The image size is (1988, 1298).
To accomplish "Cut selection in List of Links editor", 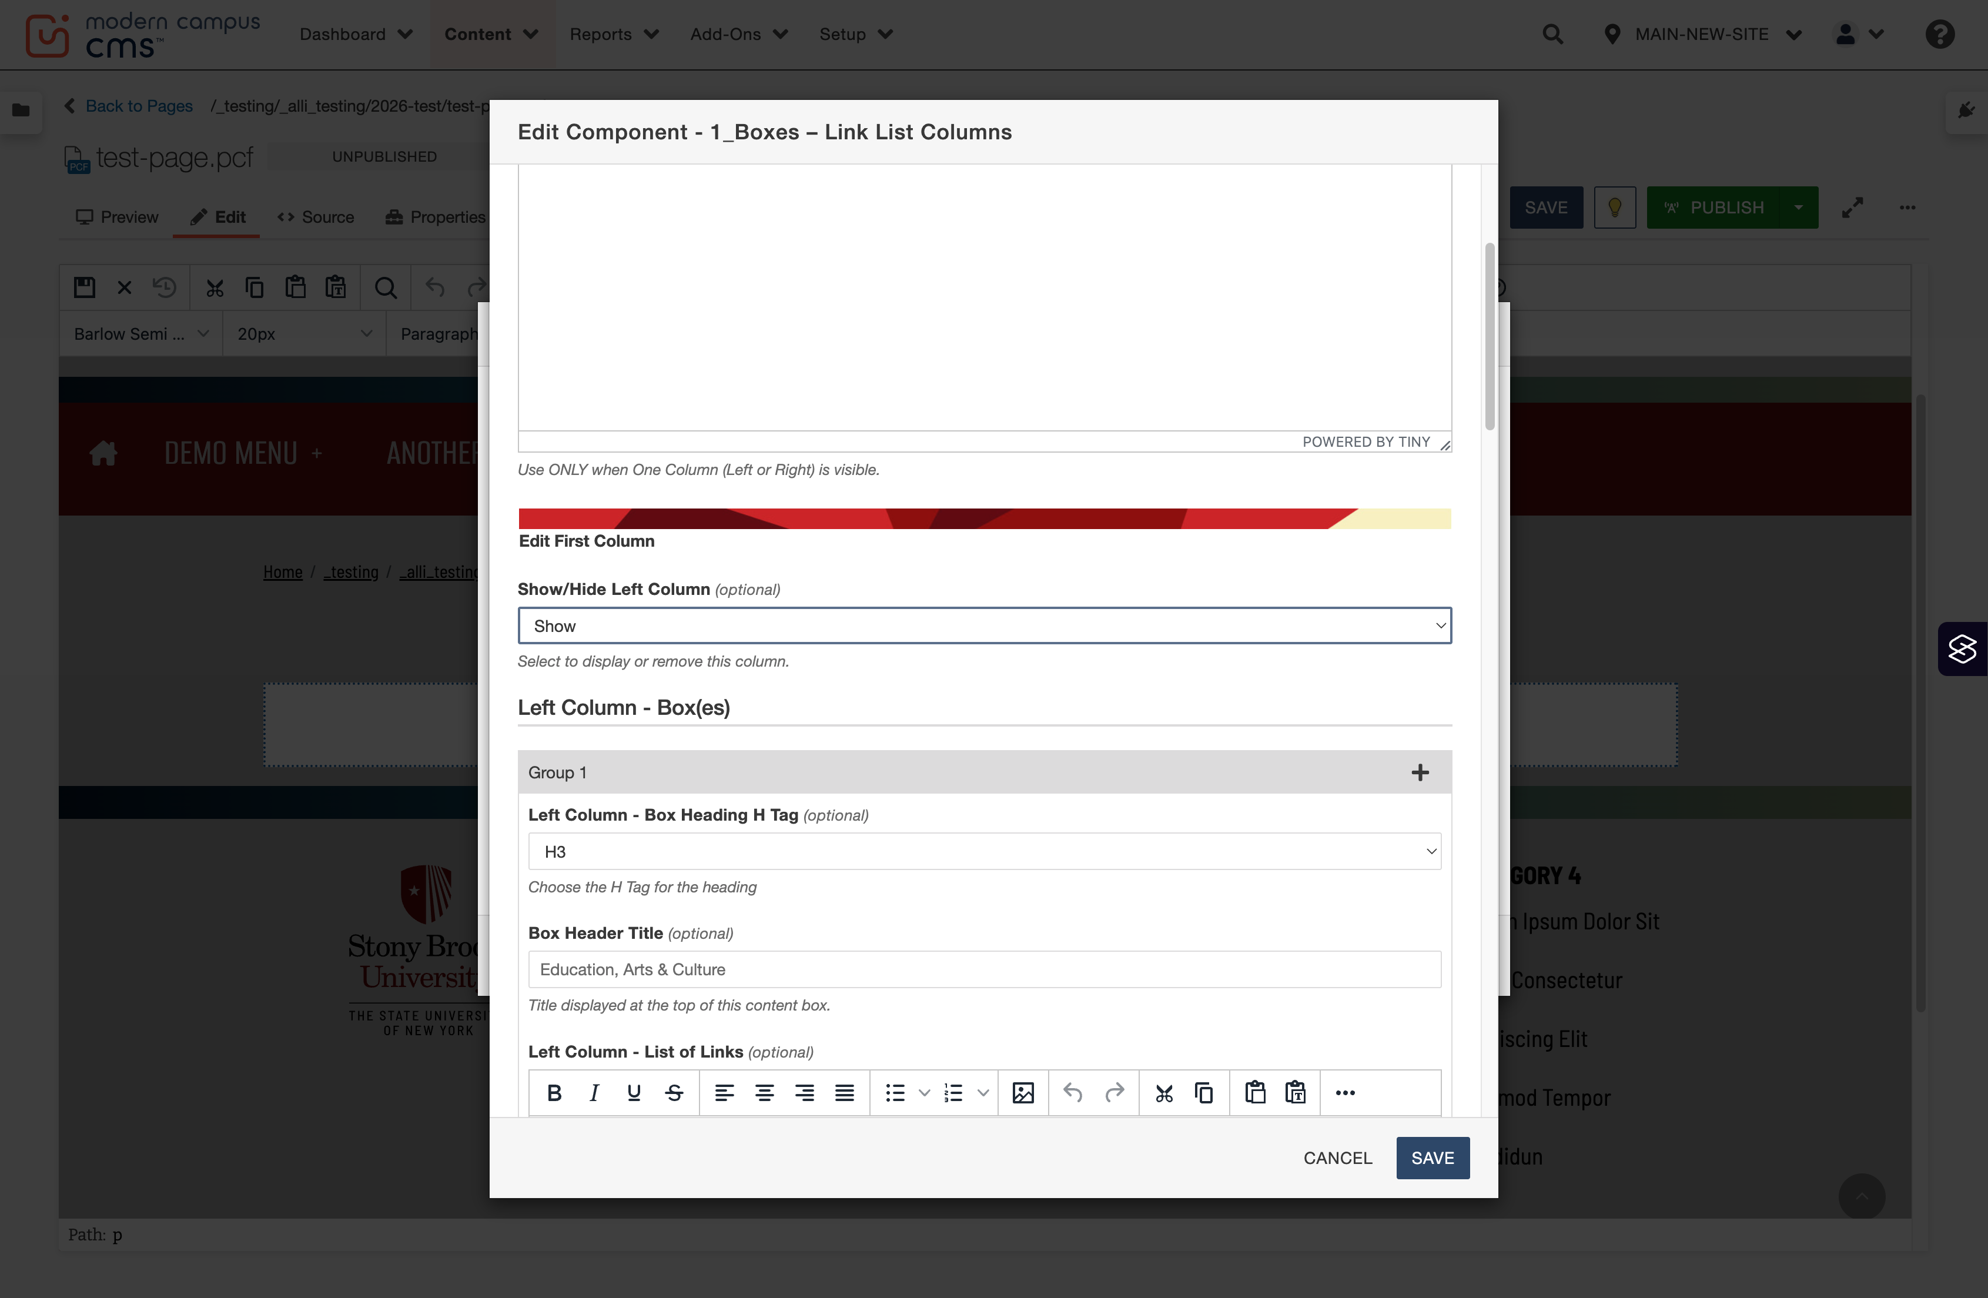I will point(1164,1092).
